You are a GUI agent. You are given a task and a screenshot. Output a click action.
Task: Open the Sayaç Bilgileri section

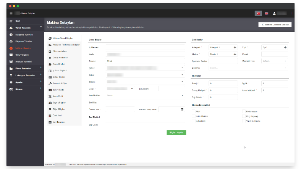[x=64, y=103]
